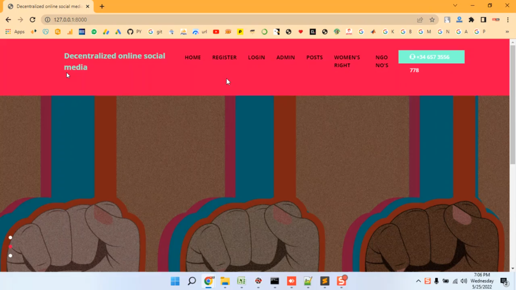Viewport: 516px width, 290px height.
Task: Share this page via the share icon
Action: coord(420,20)
